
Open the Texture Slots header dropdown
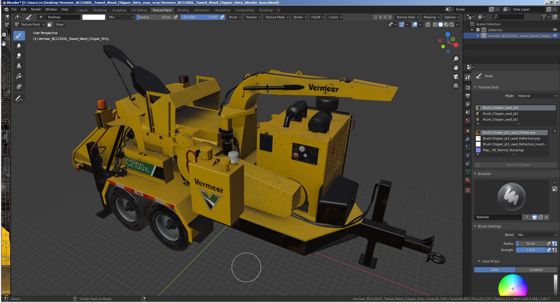tap(407, 17)
